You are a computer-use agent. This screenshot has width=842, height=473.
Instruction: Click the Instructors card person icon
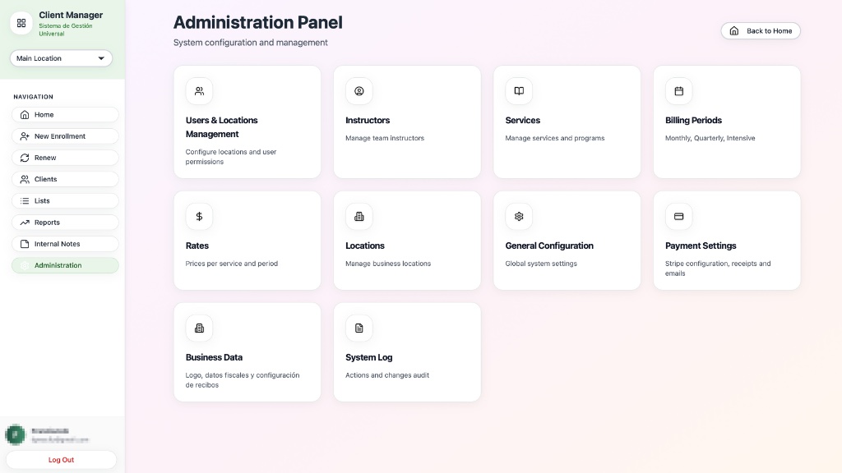359,91
